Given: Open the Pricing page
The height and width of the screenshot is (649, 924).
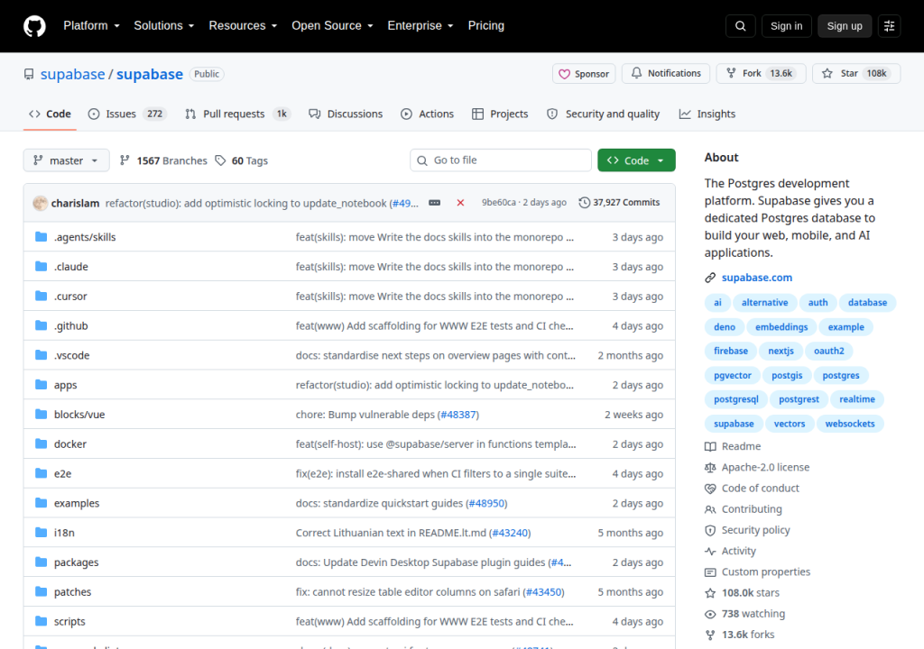Looking at the screenshot, I should point(486,26).
